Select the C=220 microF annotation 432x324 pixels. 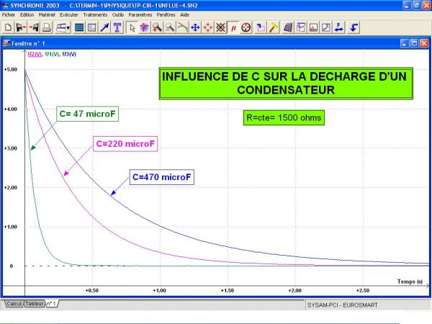coord(125,144)
